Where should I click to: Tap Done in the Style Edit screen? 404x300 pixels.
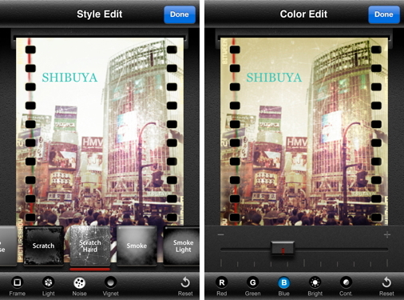(x=180, y=14)
